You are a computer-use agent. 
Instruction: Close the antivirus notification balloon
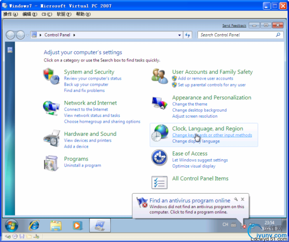point(243,199)
